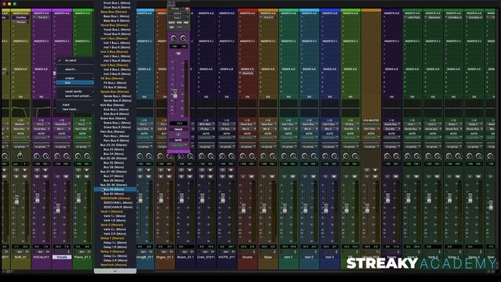Select the Piano_01.1 track name

coord(82,257)
